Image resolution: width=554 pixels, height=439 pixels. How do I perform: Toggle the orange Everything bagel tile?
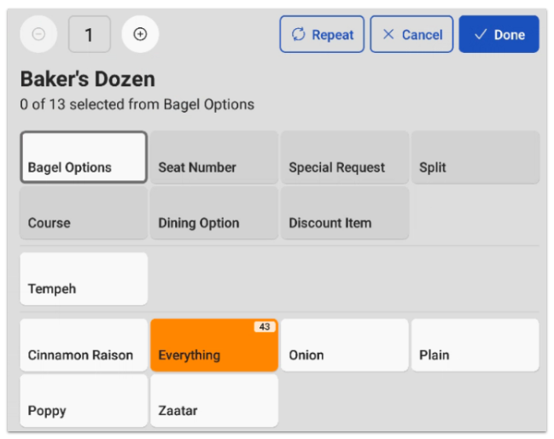click(x=214, y=345)
